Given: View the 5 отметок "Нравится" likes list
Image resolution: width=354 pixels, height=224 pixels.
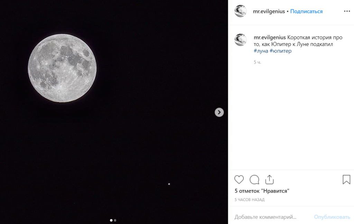Looking at the screenshot, I should [262, 191].
